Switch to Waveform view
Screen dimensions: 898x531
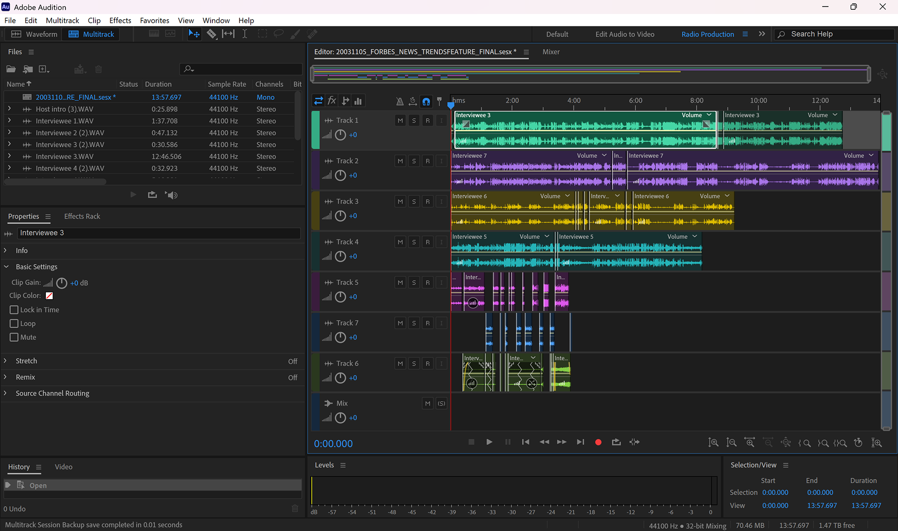34,34
